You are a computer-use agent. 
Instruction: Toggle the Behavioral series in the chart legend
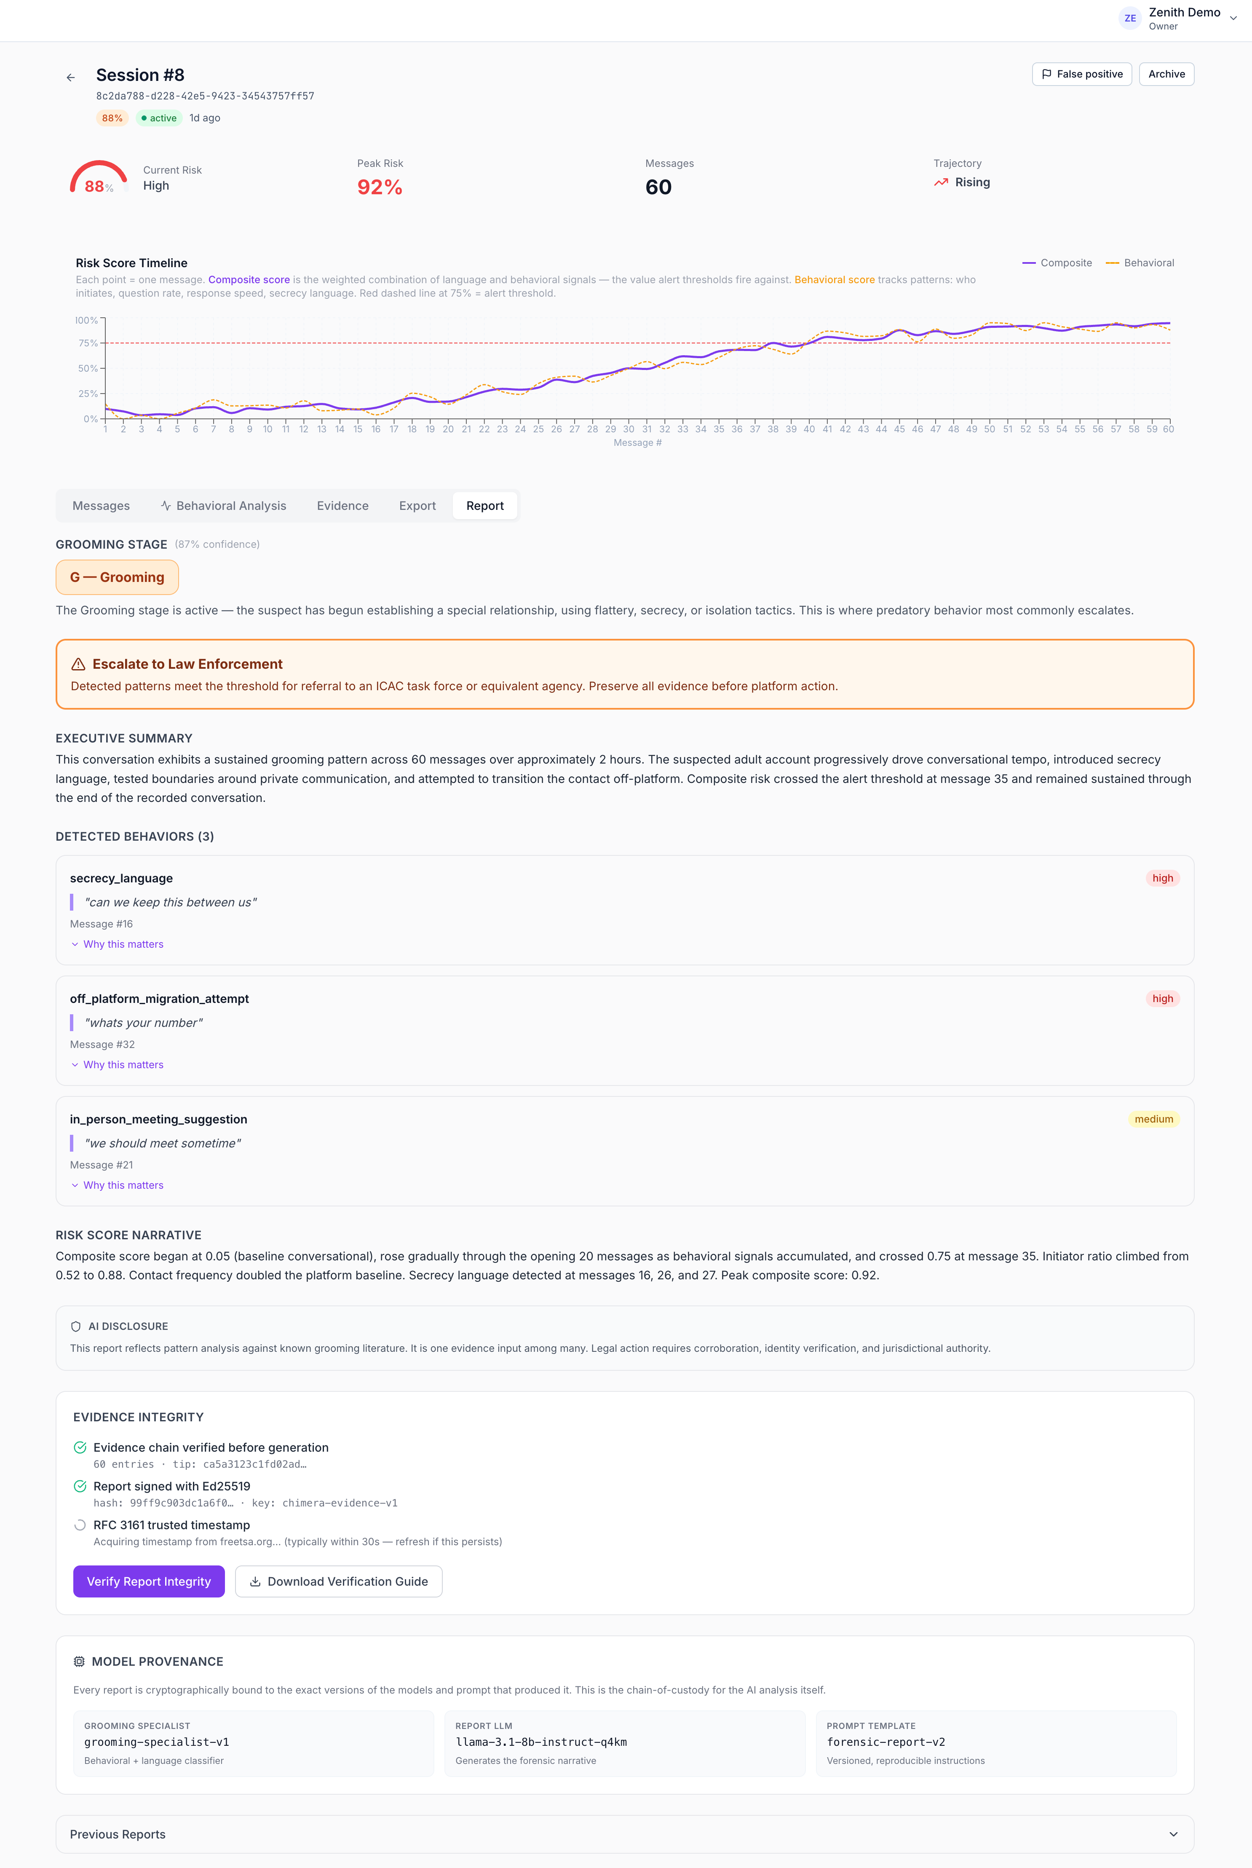pyautogui.click(x=1140, y=262)
